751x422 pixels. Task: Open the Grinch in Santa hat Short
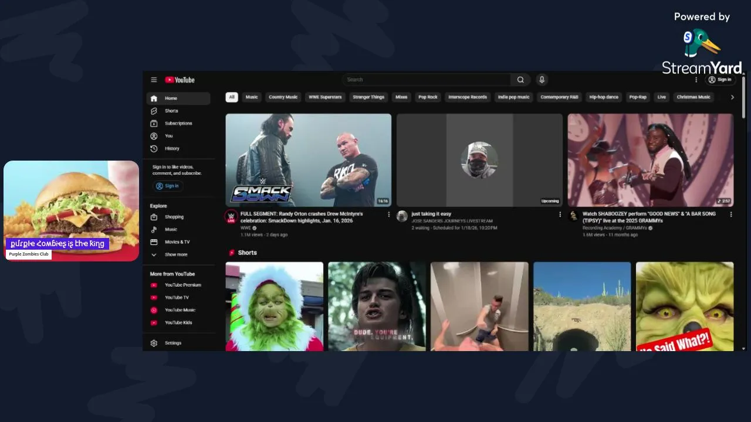[275, 307]
